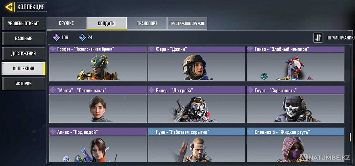Click the purple epic currency diamond icon
355x166 pixels.
pos(56,37)
